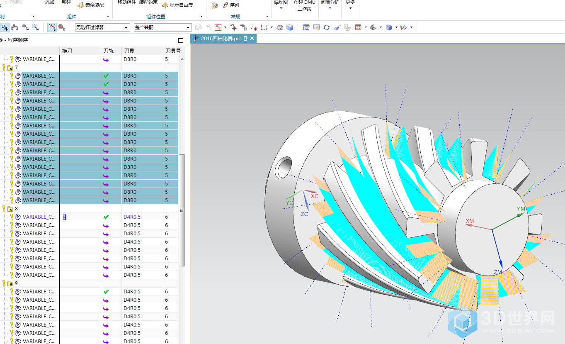Click the fourth icon with blue wavy lines
Image resolution: width=565 pixels, height=344 pixels.
point(35,27)
